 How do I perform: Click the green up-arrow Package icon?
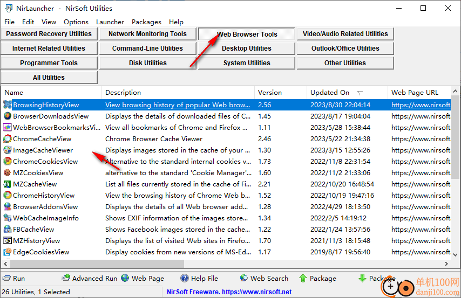tap(303, 278)
